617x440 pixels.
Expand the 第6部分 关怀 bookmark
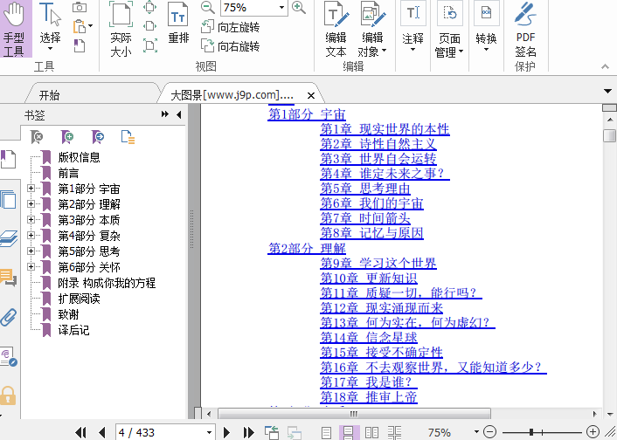(31, 266)
